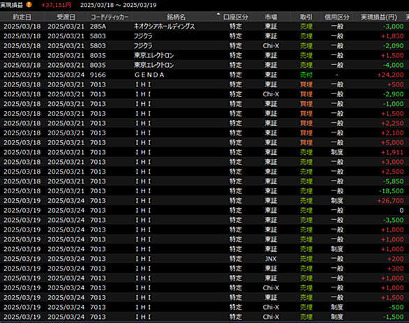This screenshot has width=409, height=323.
Task: Select the GENDA row with +24,200 profit
Action: [204, 75]
